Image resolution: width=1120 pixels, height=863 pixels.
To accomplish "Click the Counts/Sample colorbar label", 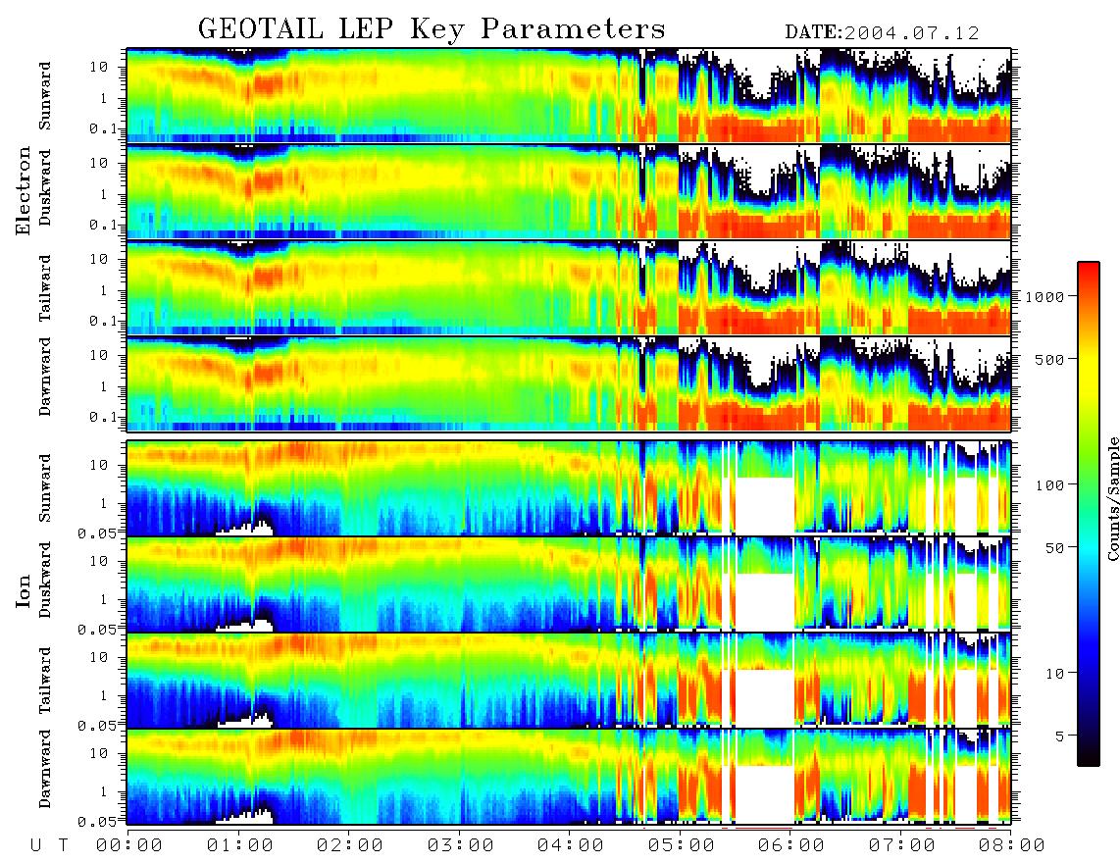I will click(x=1111, y=498).
